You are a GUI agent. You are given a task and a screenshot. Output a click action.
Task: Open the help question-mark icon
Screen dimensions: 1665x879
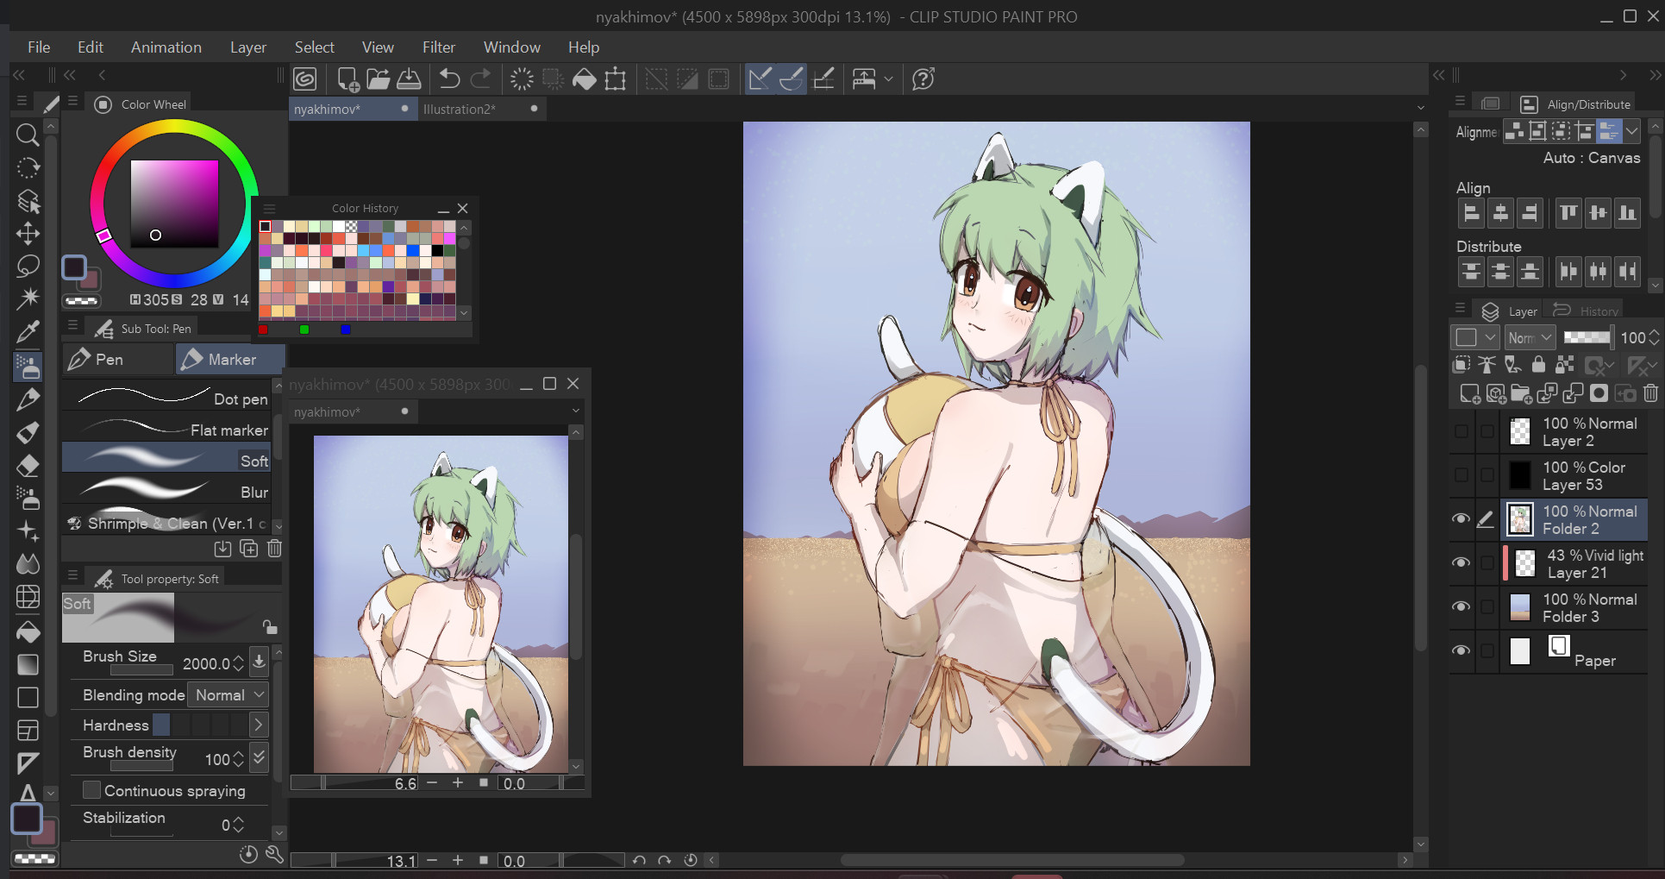coord(923,79)
